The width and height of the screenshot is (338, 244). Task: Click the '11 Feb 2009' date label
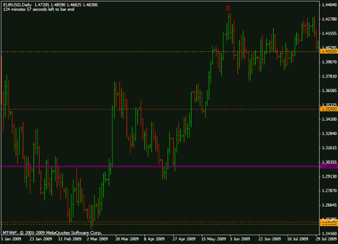coord(70,239)
